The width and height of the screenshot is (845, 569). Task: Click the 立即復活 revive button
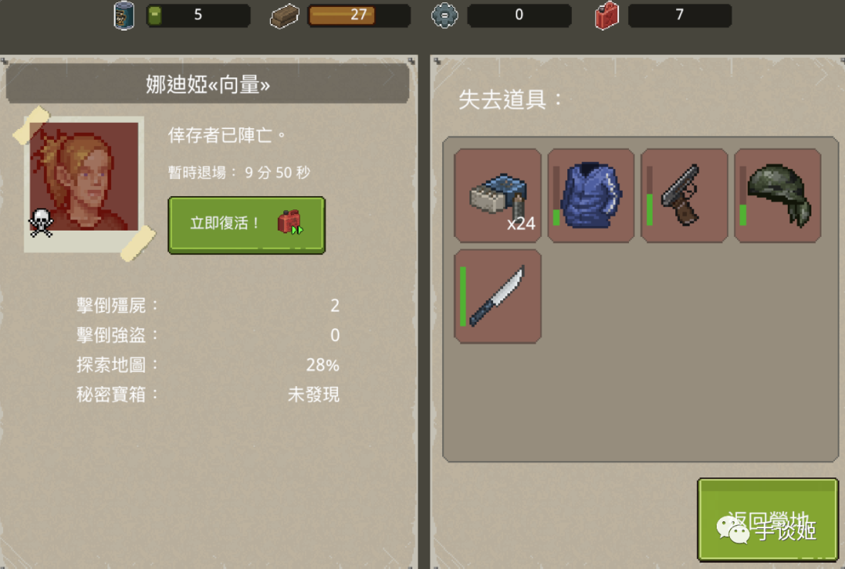tap(246, 225)
